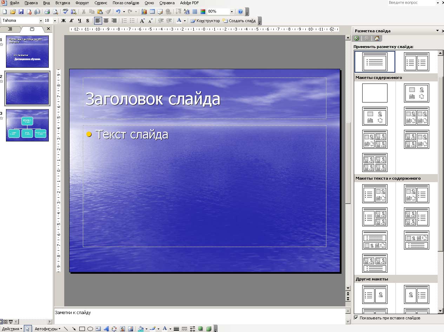The width and height of the screenshot is (444, 332).
Task: Apply font color on the drawing toolbar
Action: (165, 329)
